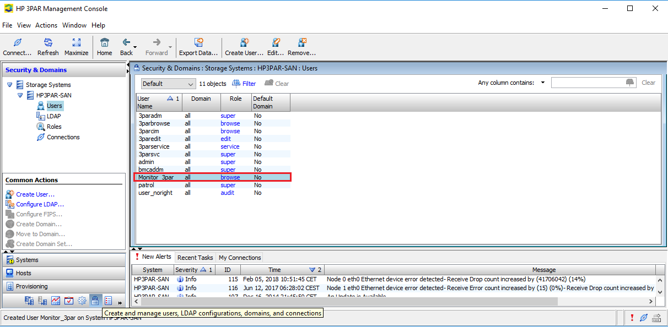
Task: Expand the HP3PAR-SAN tree node
Action: point(21,95)
